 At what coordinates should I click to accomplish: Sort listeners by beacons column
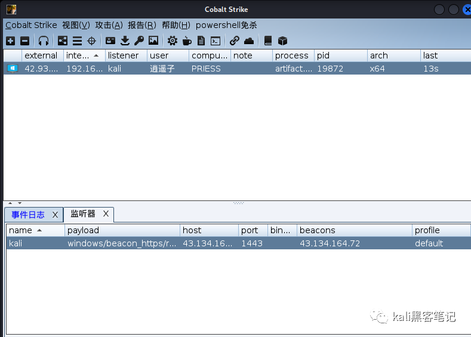click(x=354, y=230)
